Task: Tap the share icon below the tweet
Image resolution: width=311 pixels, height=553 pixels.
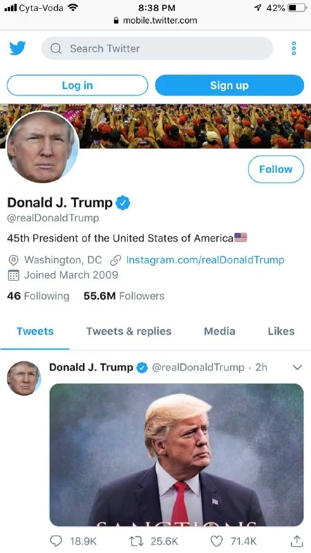Action: coord(296,541)
